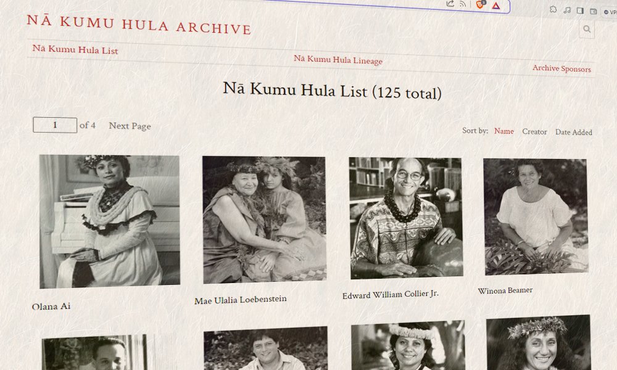Open the Olana Ai portrait thumbnail

pos(109,221)
